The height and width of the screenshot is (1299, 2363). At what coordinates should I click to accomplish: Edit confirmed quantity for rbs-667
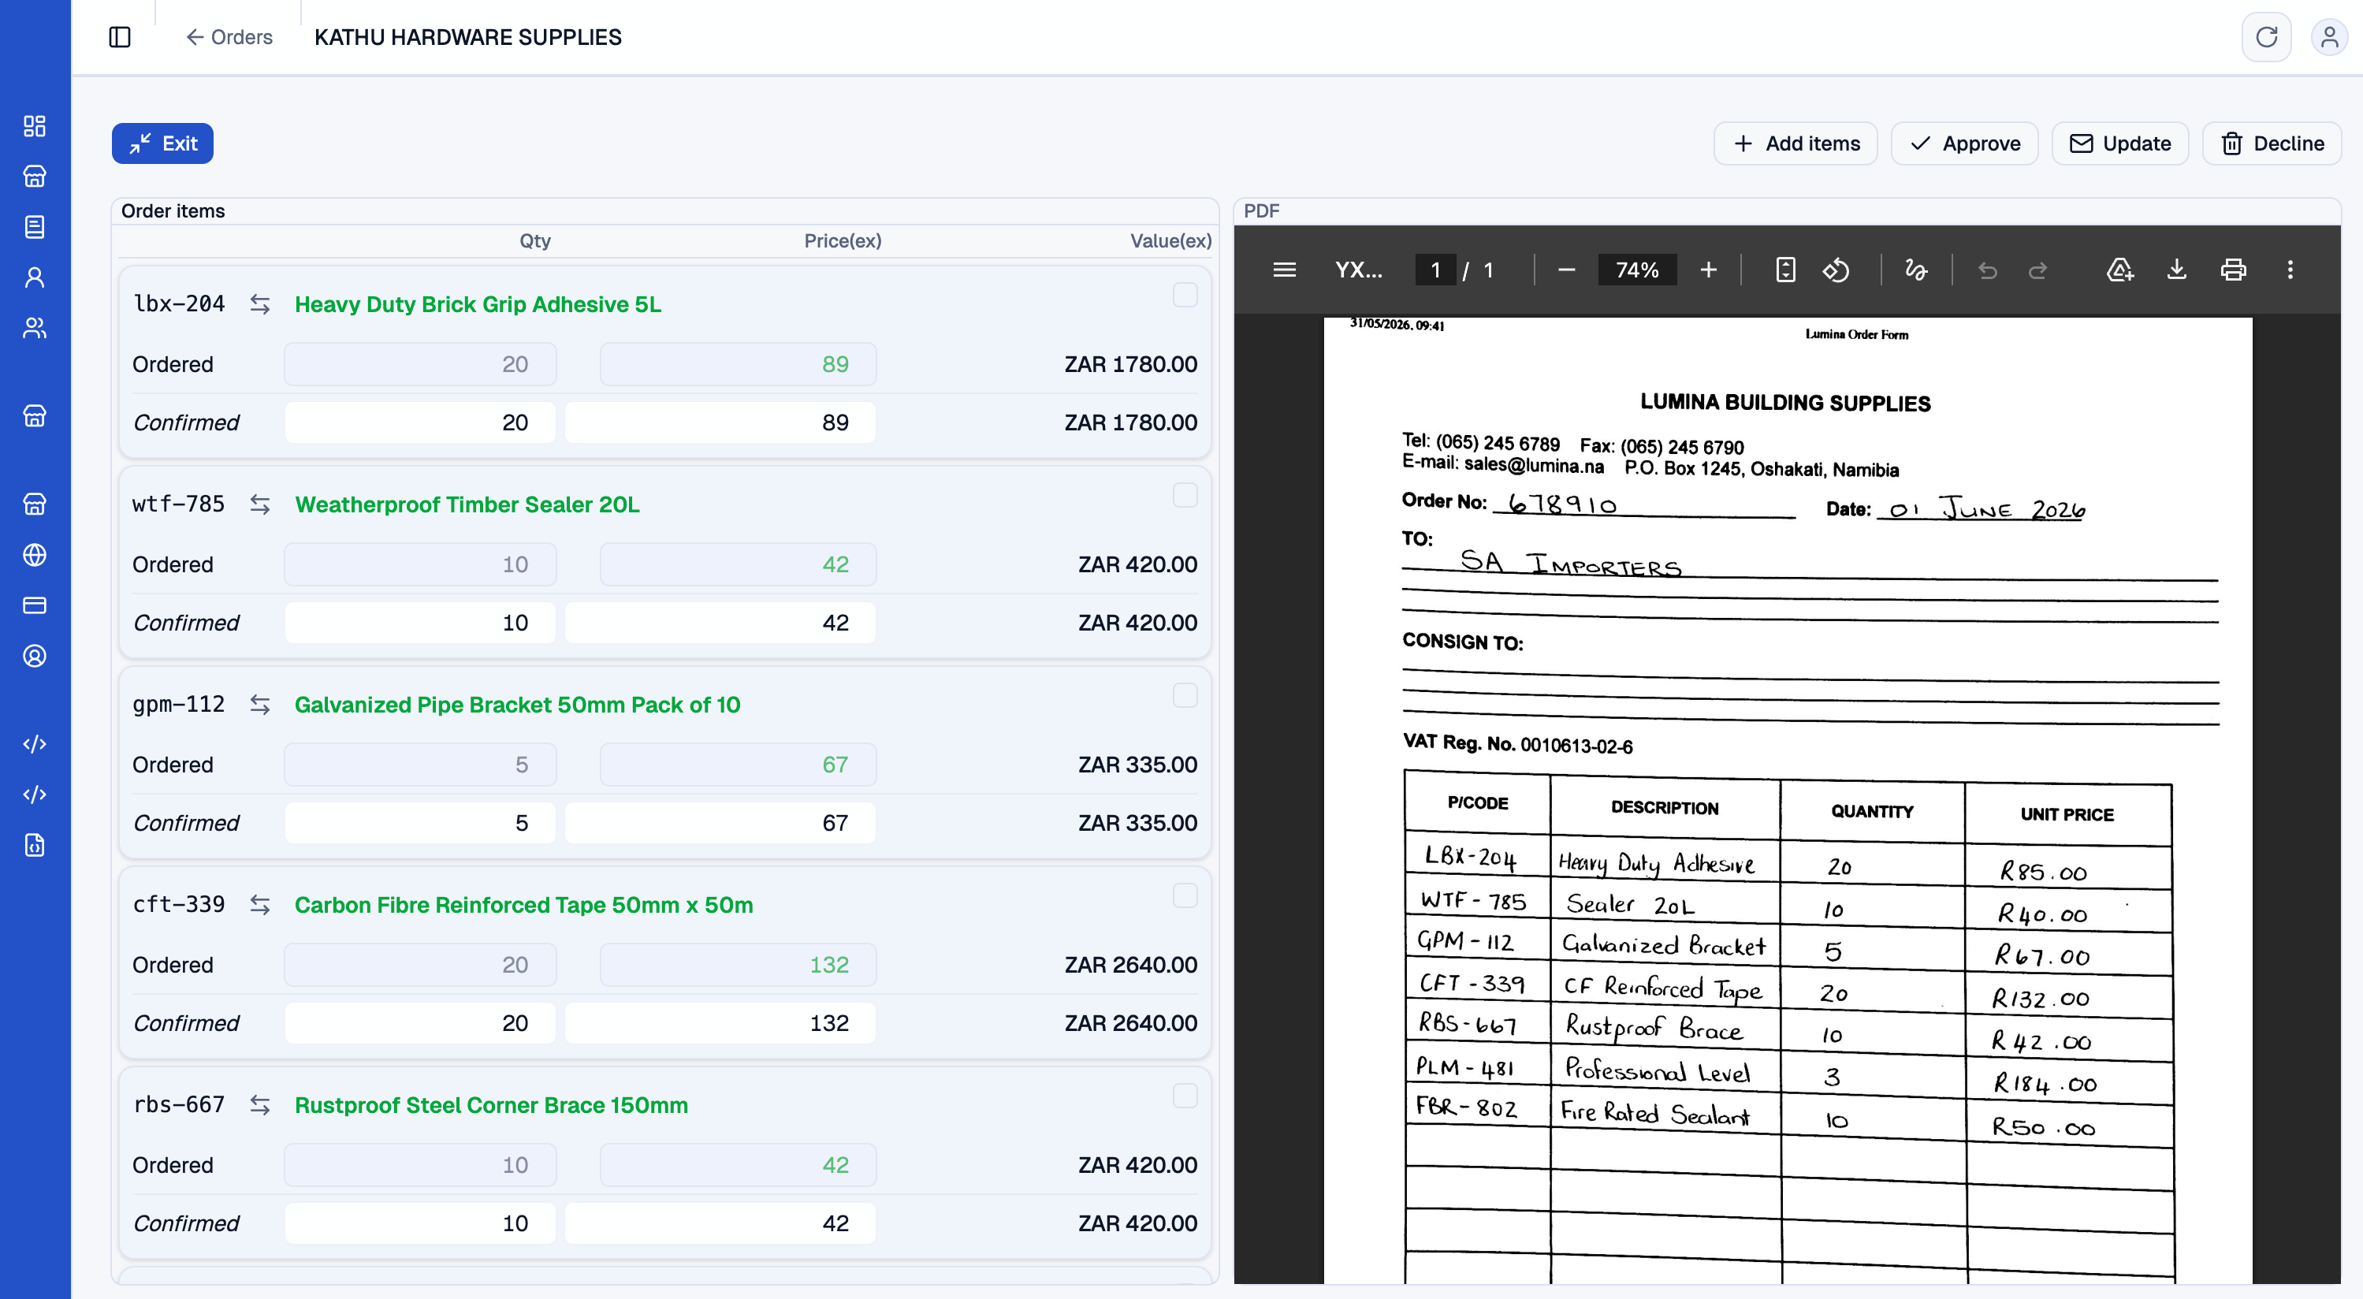click(420, 1223)
